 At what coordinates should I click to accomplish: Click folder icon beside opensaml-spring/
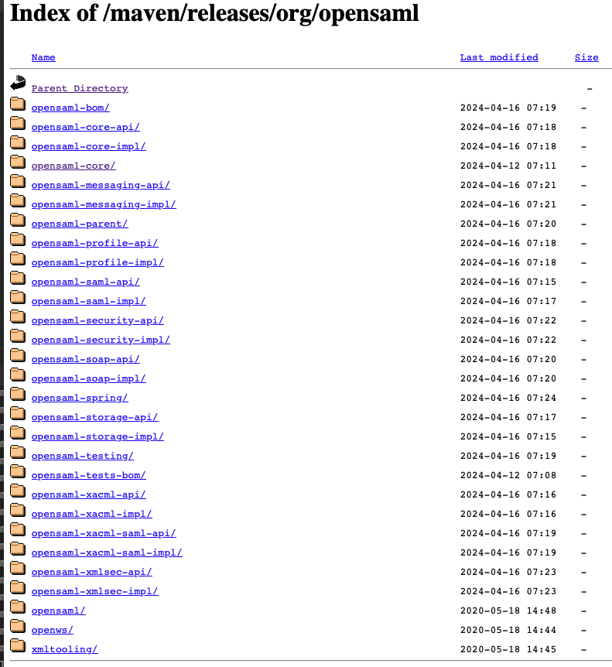point(18,394)
